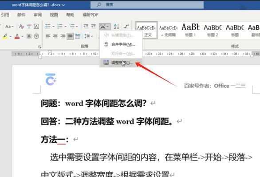This screenshot has height=177, width=260.
Task: Open the font dialog launcher
Action: (40, 47)
